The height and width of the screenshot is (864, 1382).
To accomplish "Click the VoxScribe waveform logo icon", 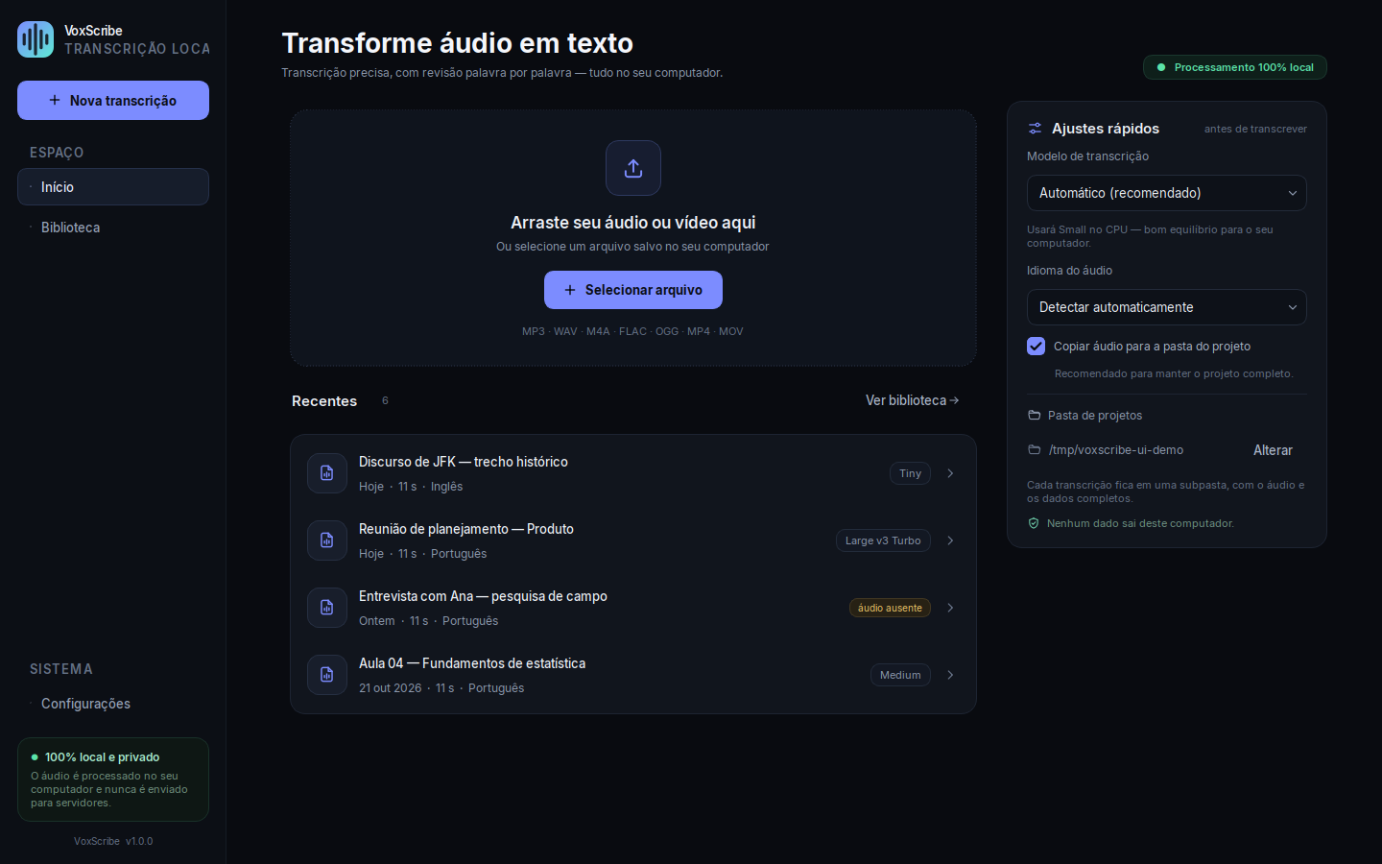I will click(x=36, y=39).
